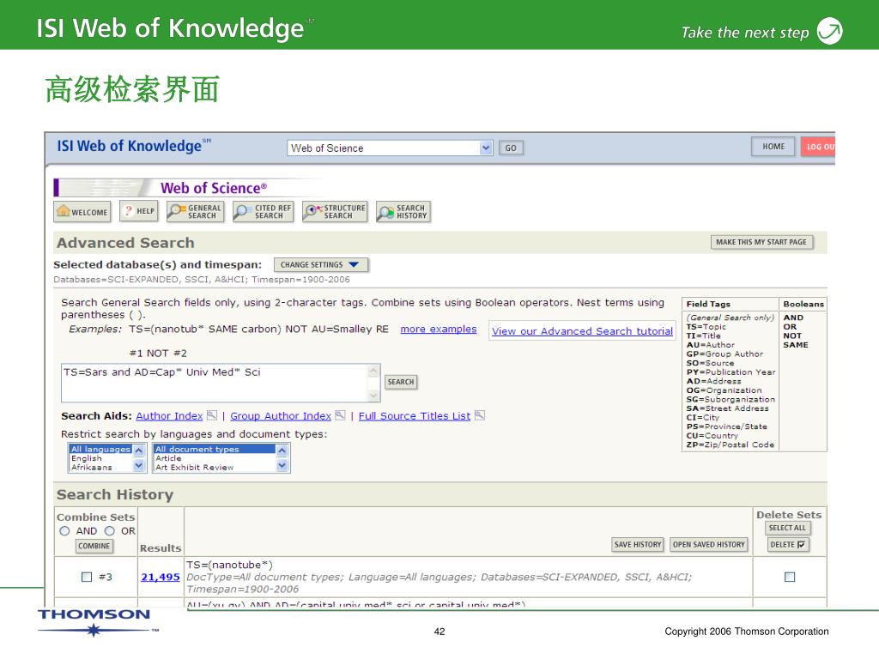
Task: Open Search History toolbar button
Action: click(x=403, y=212)
